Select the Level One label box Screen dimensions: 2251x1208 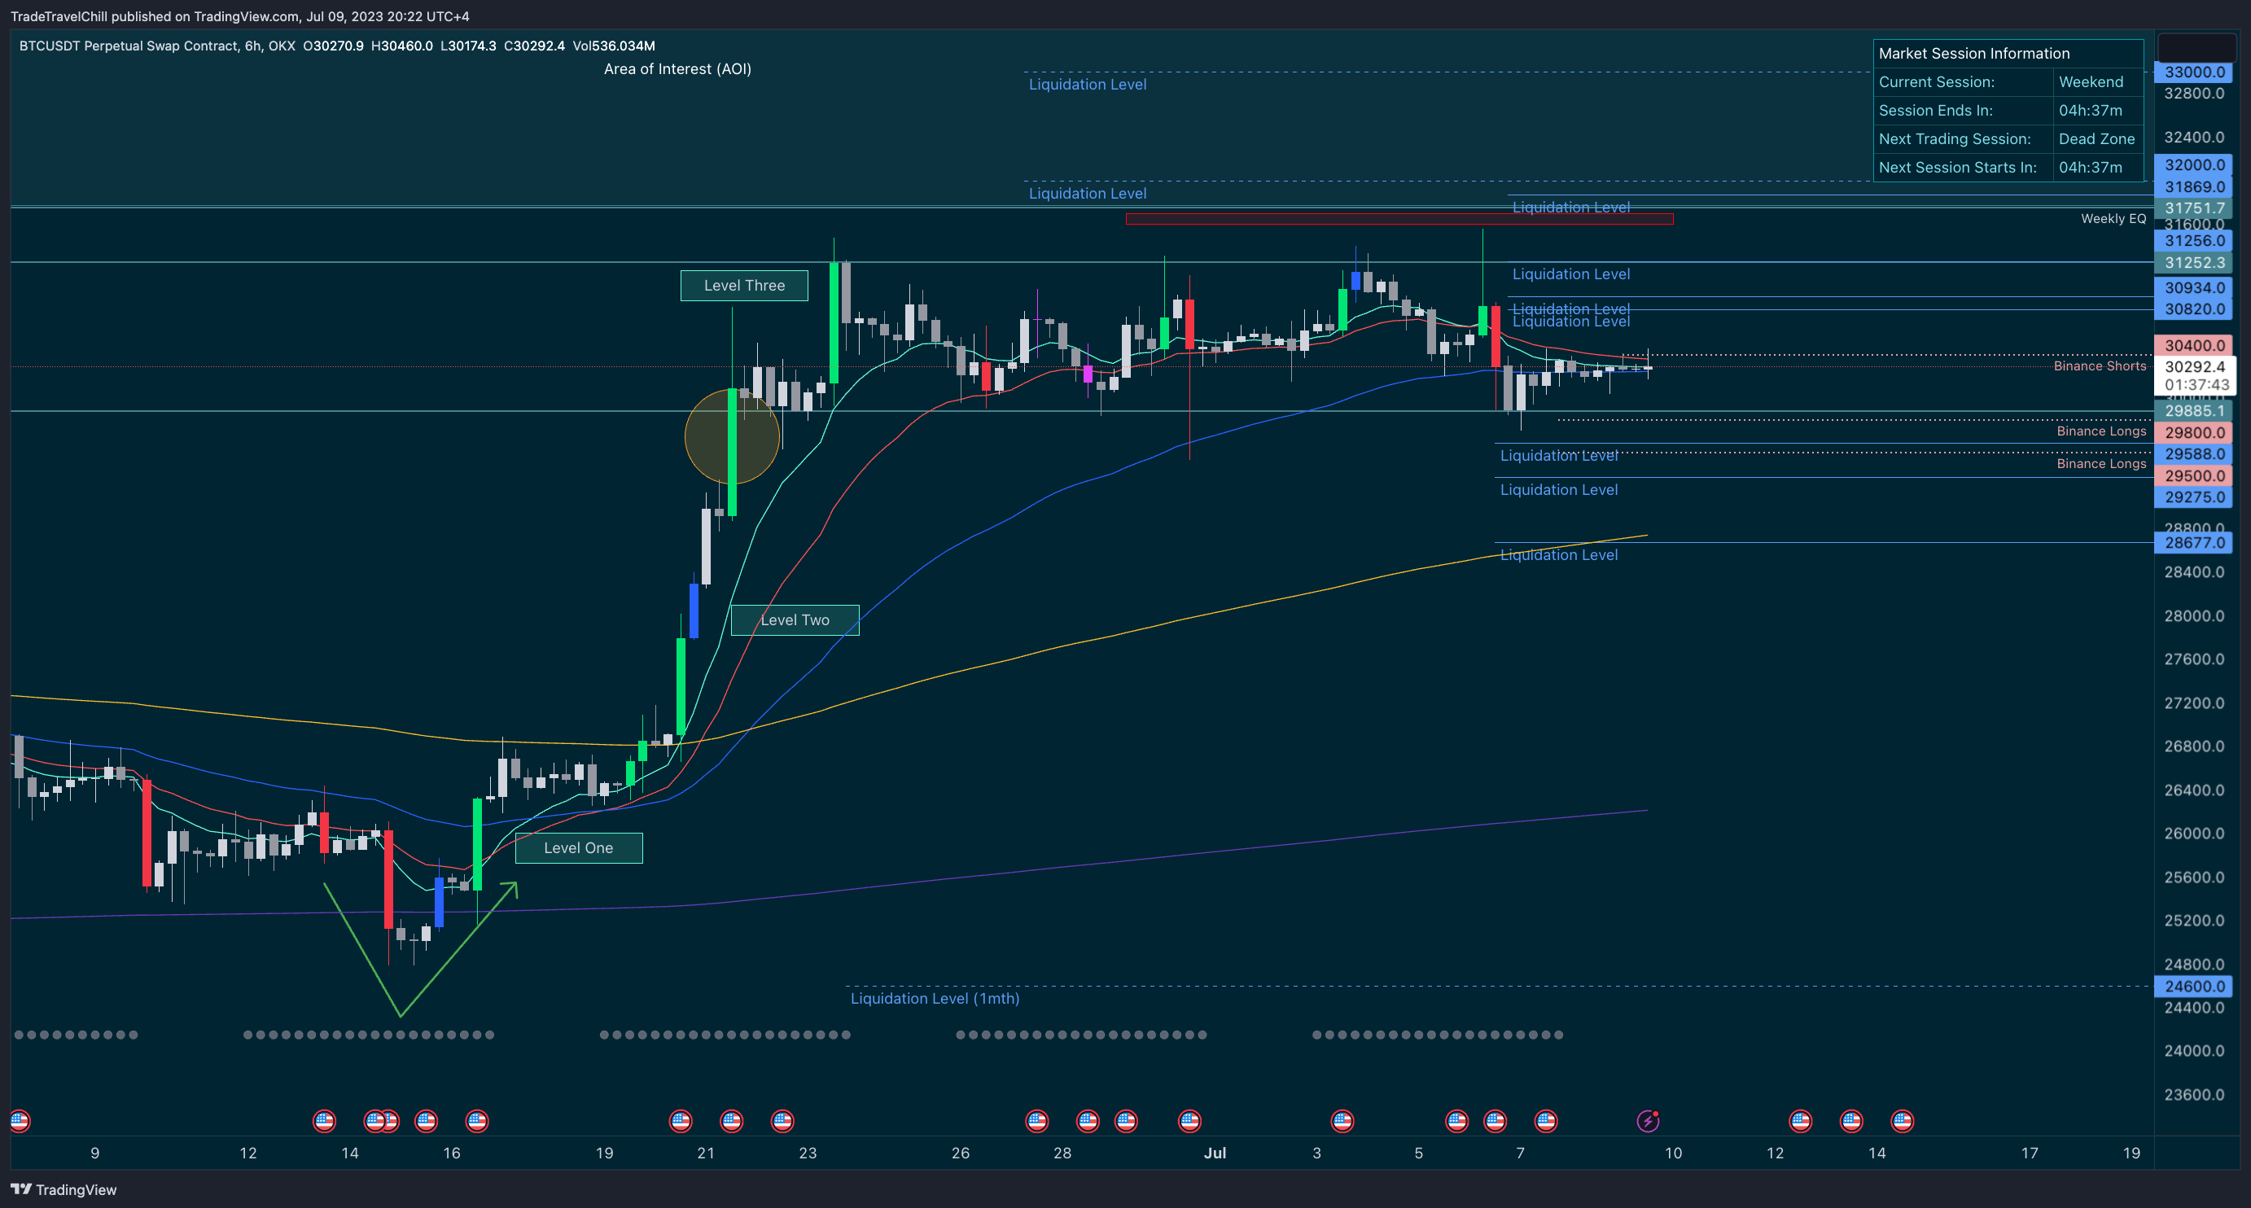579,848
